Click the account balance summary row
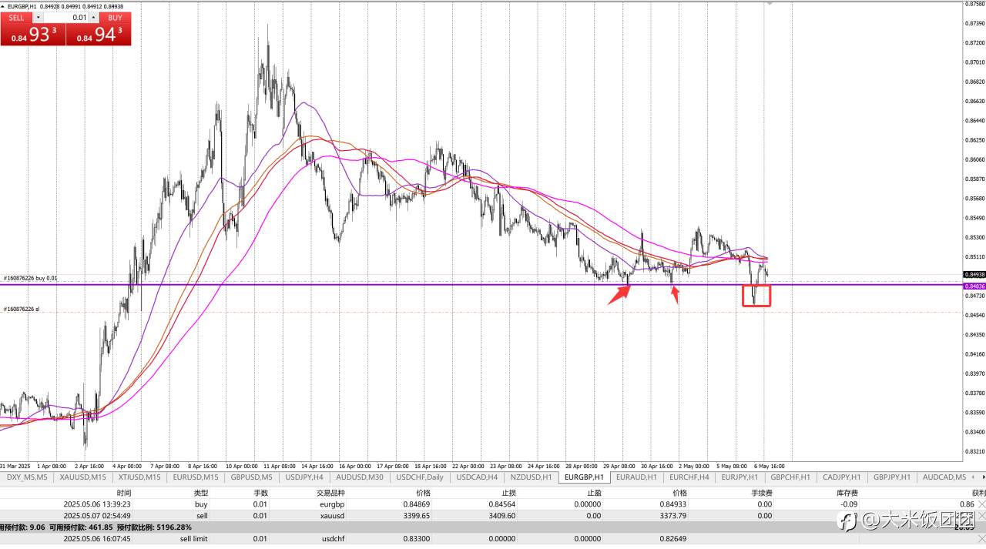This screenshot has height=549, width=986. tap(493, 527)
